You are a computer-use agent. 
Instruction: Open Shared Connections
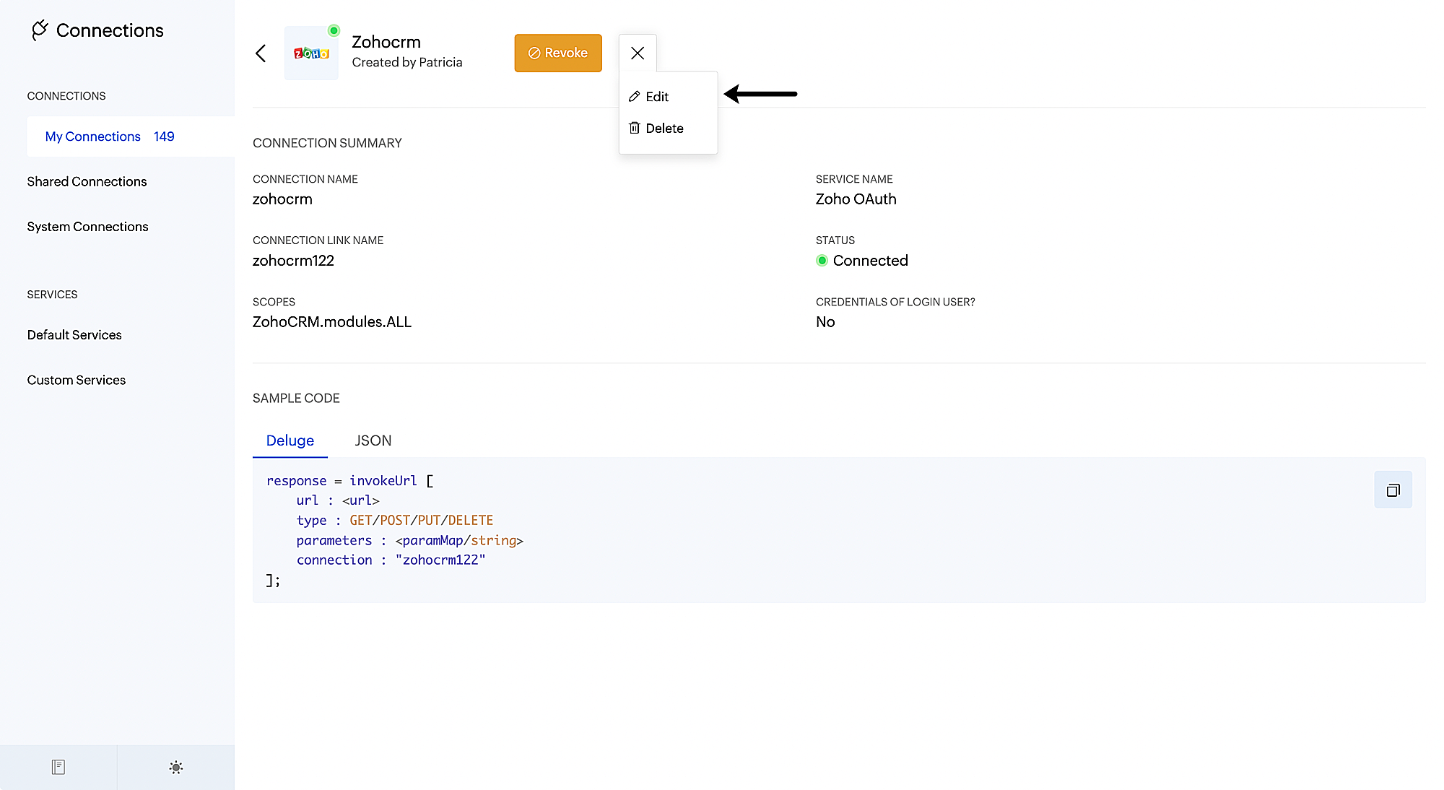[87, 181]
